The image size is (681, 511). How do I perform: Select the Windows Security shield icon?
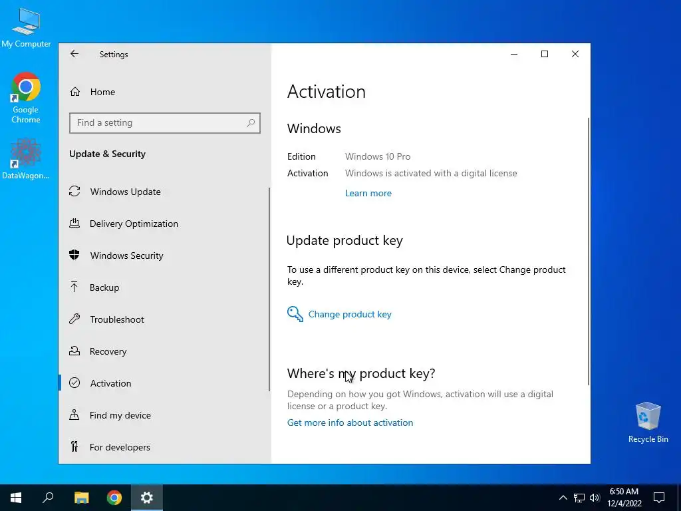point(74,255)
